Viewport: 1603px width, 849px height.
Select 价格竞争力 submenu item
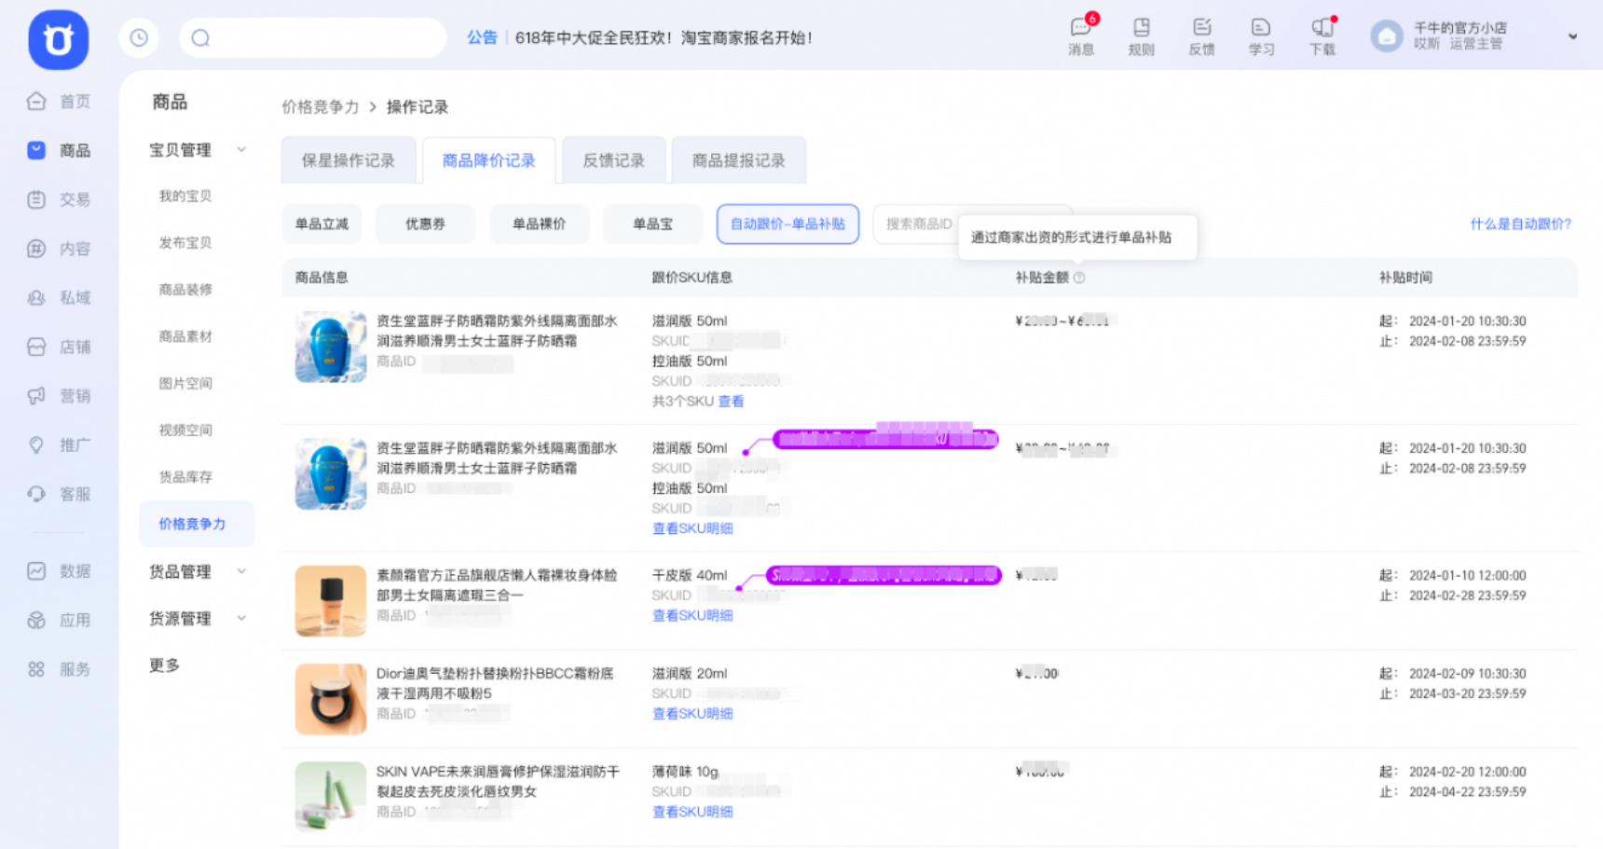coord(197,524)
